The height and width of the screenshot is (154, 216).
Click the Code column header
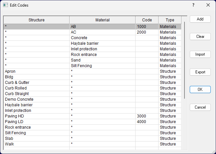(x=147, y=20)
